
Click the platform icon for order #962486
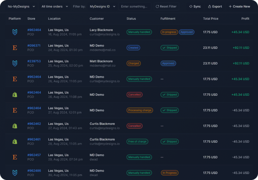coord(15,173)
